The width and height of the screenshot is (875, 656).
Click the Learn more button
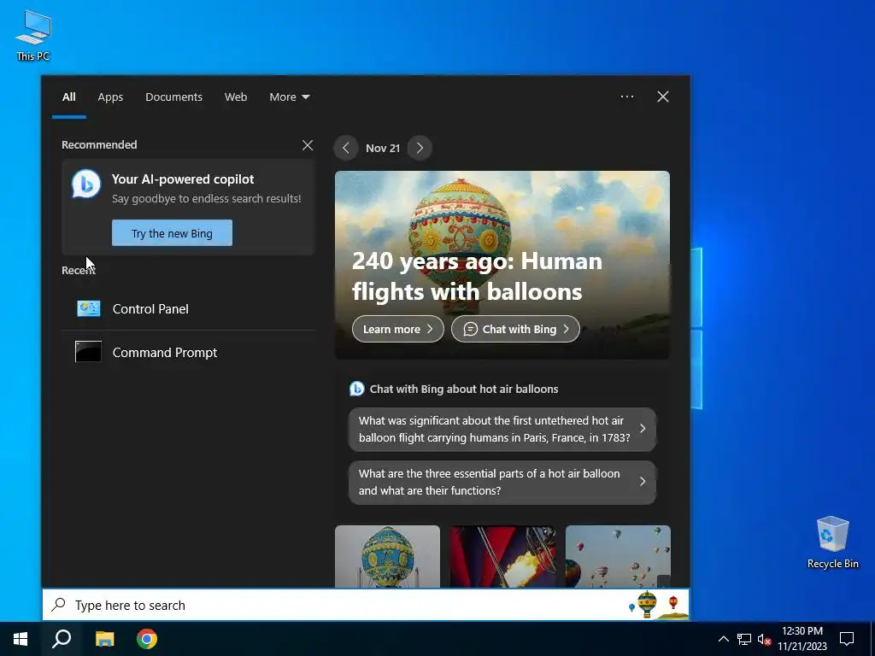398,329
